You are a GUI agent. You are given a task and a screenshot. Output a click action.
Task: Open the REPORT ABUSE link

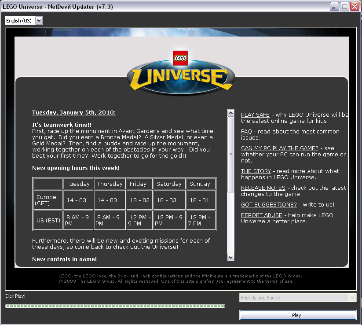(x=261, y=215)
